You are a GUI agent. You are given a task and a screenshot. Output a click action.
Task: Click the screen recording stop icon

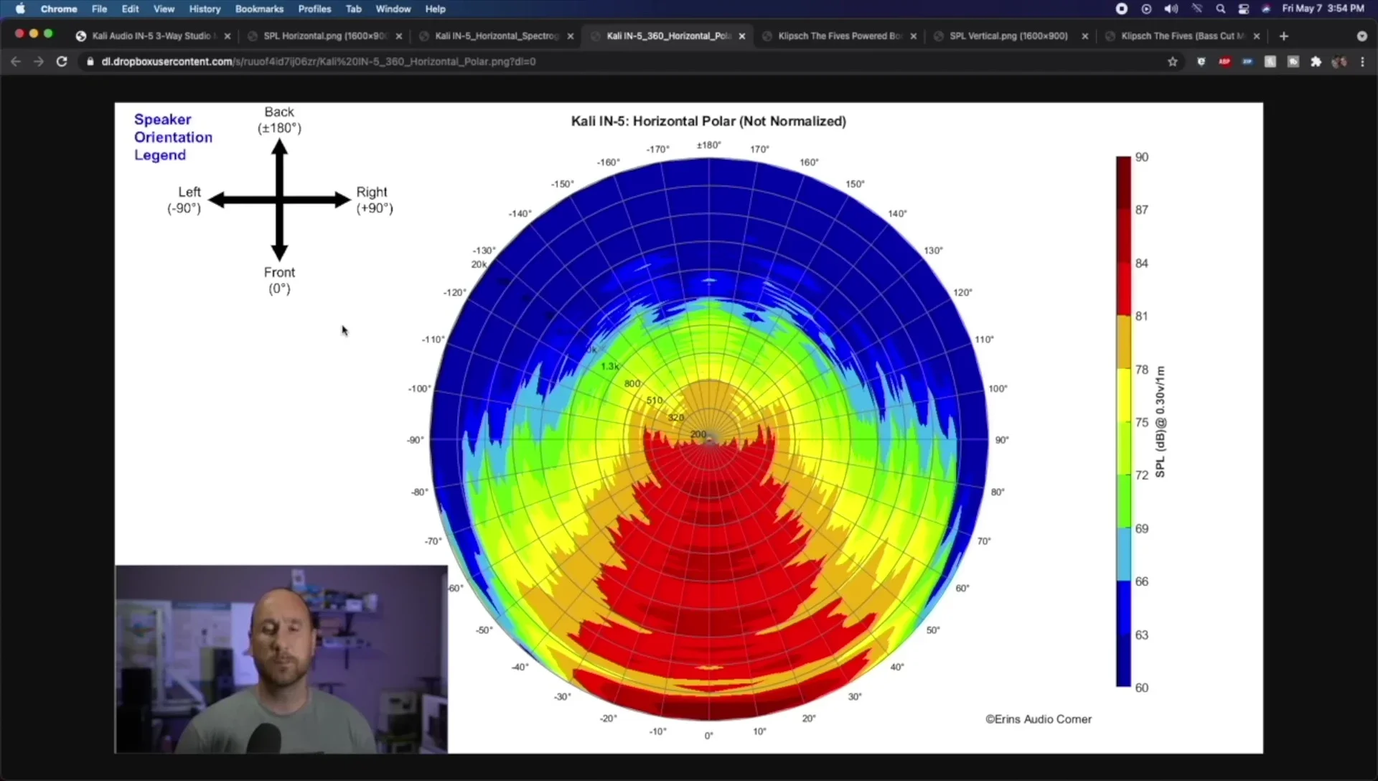click(x=1122, y=9)
